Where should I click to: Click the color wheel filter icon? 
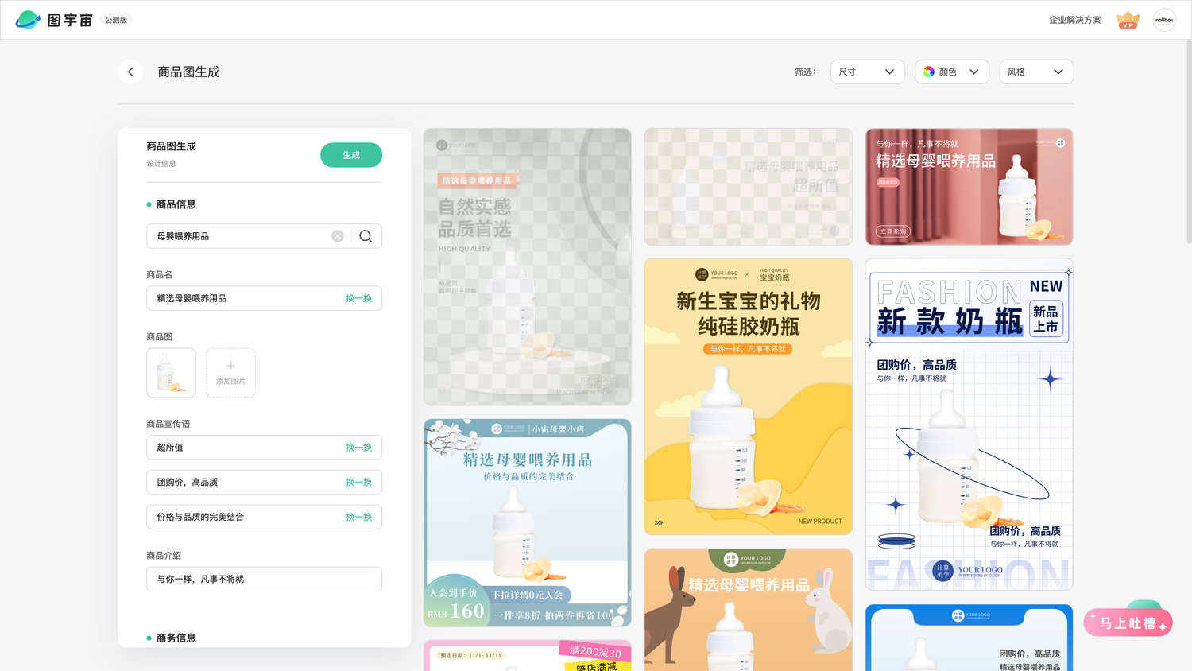[x=929, y=72]
